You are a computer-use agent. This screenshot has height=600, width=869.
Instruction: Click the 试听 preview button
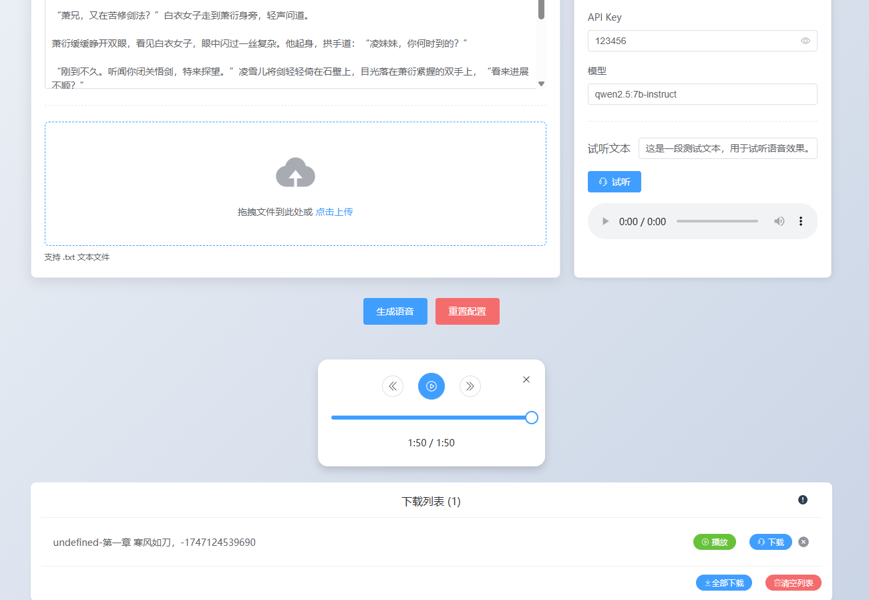[615, 182]
